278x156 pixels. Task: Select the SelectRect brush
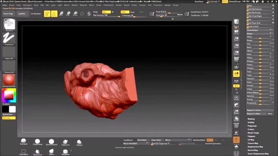tap(23, 152)
